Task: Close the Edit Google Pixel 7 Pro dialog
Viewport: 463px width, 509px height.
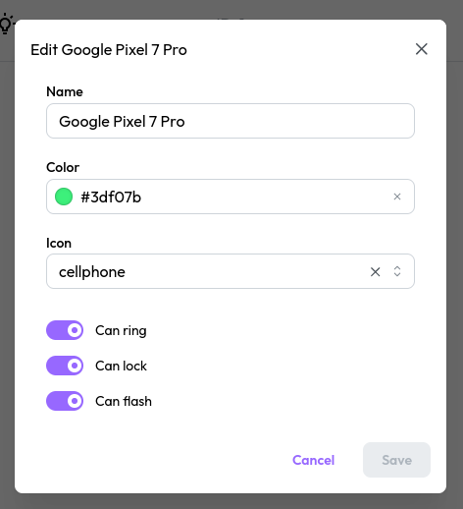Action: click(x=421, y=49)
